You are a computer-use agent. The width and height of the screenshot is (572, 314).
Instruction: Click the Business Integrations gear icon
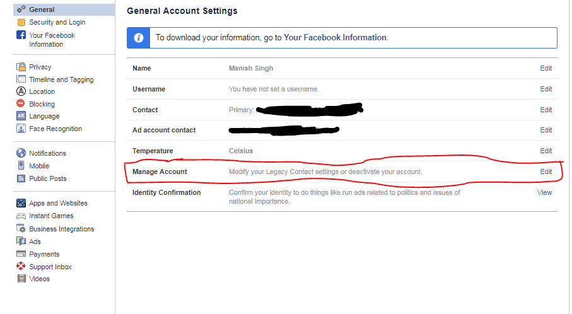click(x=21, y=229)
